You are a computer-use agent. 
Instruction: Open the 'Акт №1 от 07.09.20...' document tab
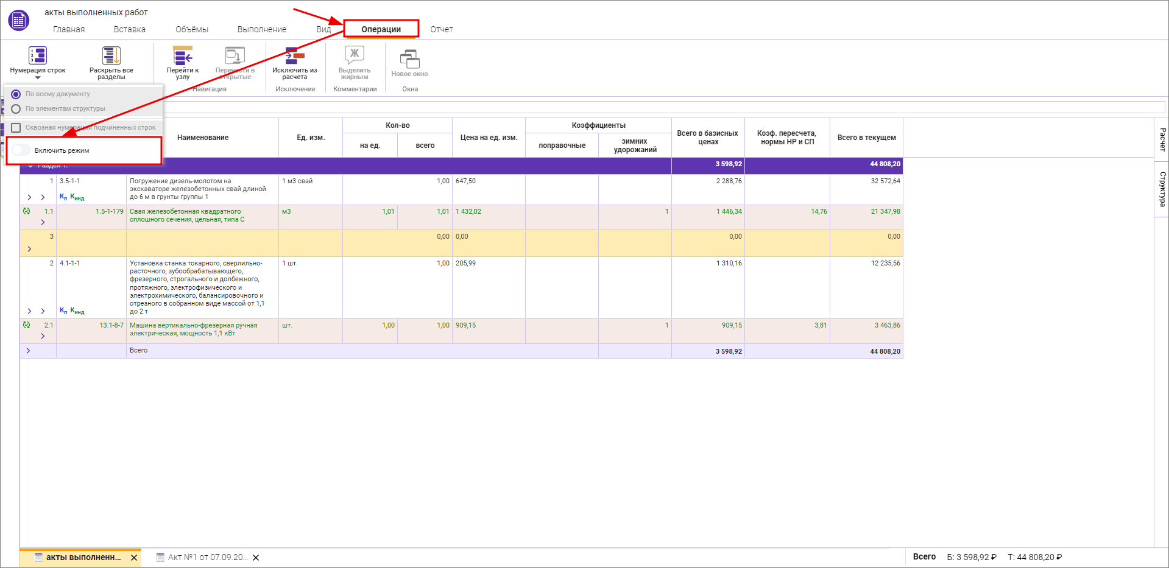pos(207,557)
